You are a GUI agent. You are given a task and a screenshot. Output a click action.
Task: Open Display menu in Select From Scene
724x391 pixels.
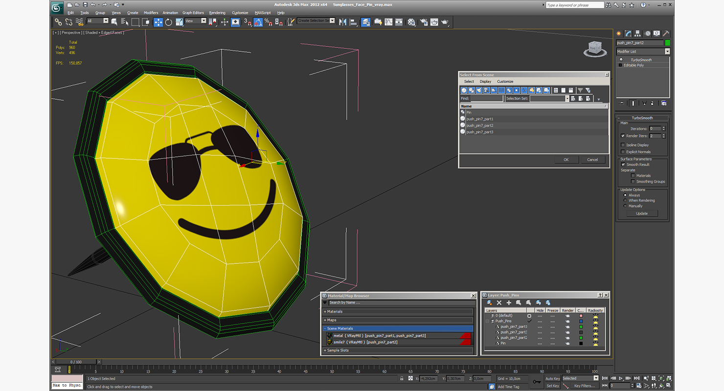click(485, 82)
